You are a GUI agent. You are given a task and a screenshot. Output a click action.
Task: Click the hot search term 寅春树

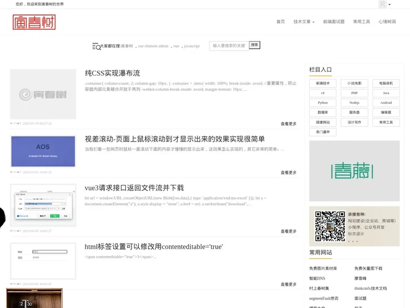127,46
